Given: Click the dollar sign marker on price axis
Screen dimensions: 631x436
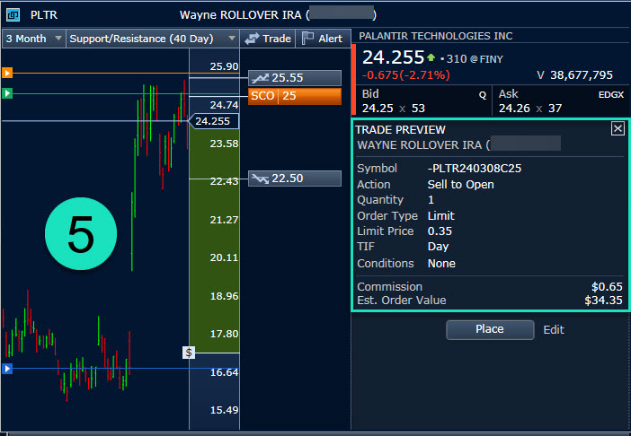Looking at the screenshot, I should [x=189, y=353].
